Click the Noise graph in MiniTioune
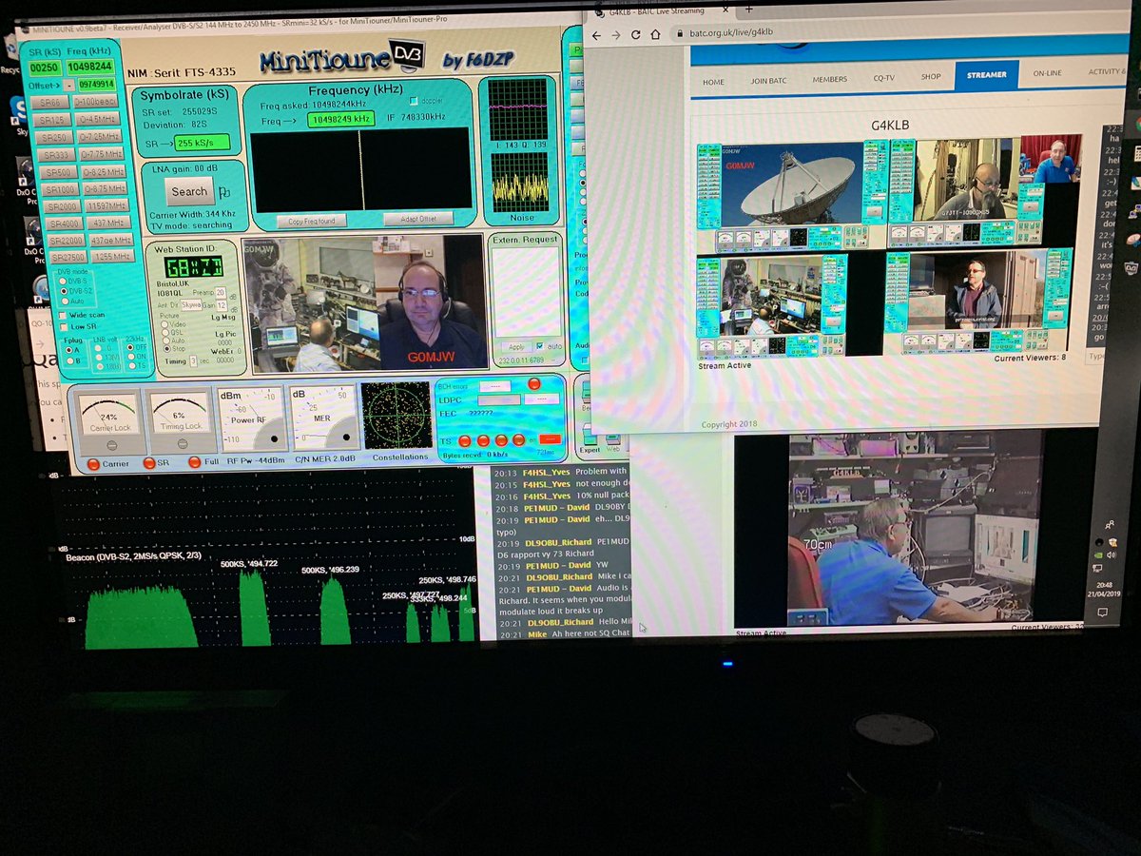1141x856 pixels. [519, 181]
